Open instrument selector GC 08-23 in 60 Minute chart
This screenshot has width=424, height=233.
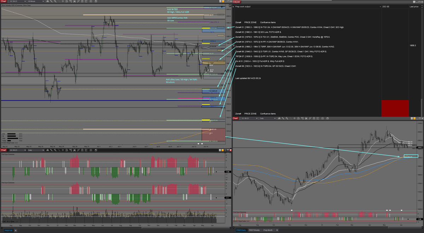pos(18,1)
